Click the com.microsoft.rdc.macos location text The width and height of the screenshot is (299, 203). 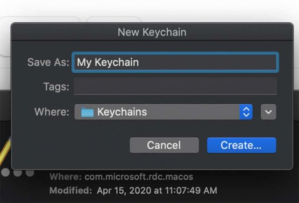(x=139, y=177)
